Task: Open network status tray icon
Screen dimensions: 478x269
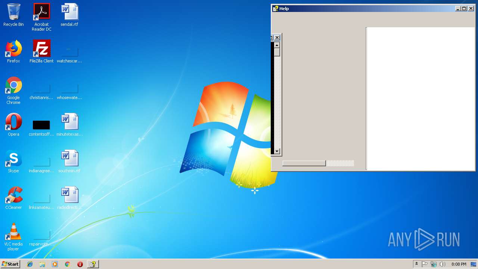Action: pyautogui.click(x=434, y=264)
